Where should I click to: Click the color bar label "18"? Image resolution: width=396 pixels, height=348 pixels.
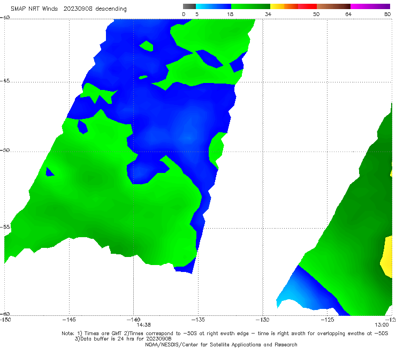(230, 14)
